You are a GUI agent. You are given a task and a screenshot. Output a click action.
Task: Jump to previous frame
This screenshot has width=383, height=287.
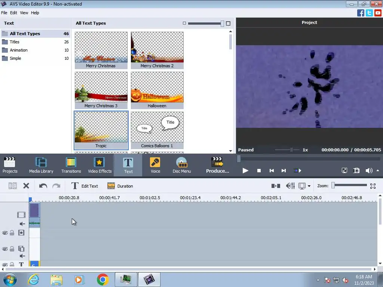click(x=272, y=170)
